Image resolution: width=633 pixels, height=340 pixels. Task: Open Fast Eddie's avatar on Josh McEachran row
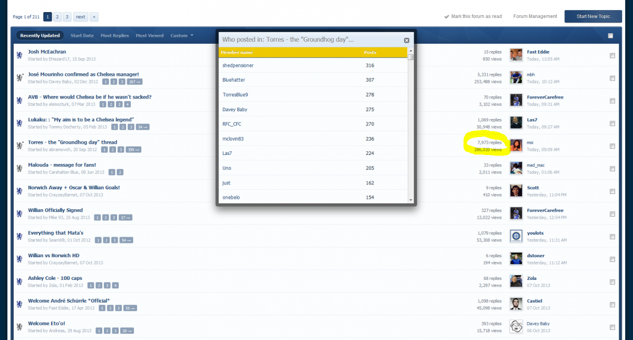[x=516, y=55]
